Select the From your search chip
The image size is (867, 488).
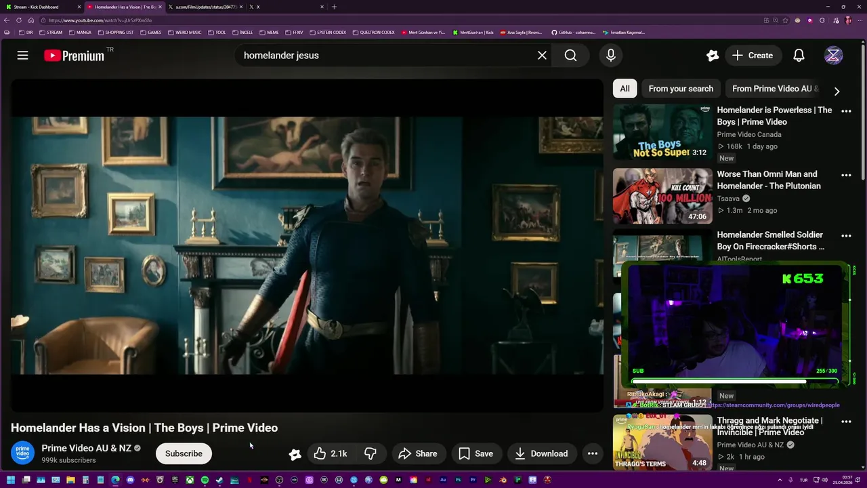click(x=681, y=89)
